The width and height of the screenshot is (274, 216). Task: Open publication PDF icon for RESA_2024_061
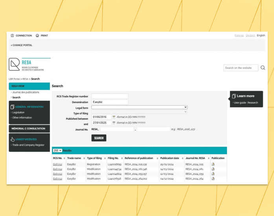(x=213, y=169)
